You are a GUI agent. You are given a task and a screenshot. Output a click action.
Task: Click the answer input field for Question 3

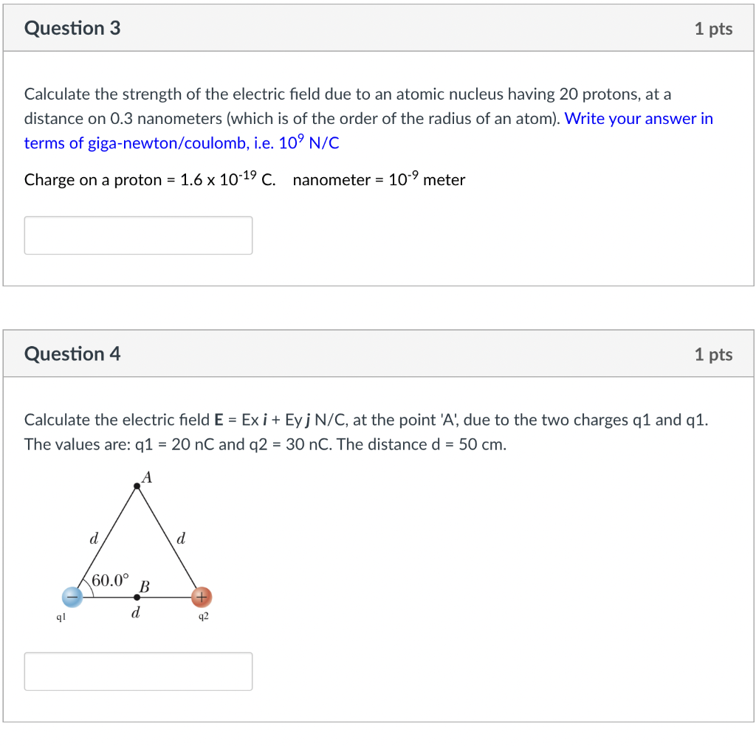[x=138, y=235]
